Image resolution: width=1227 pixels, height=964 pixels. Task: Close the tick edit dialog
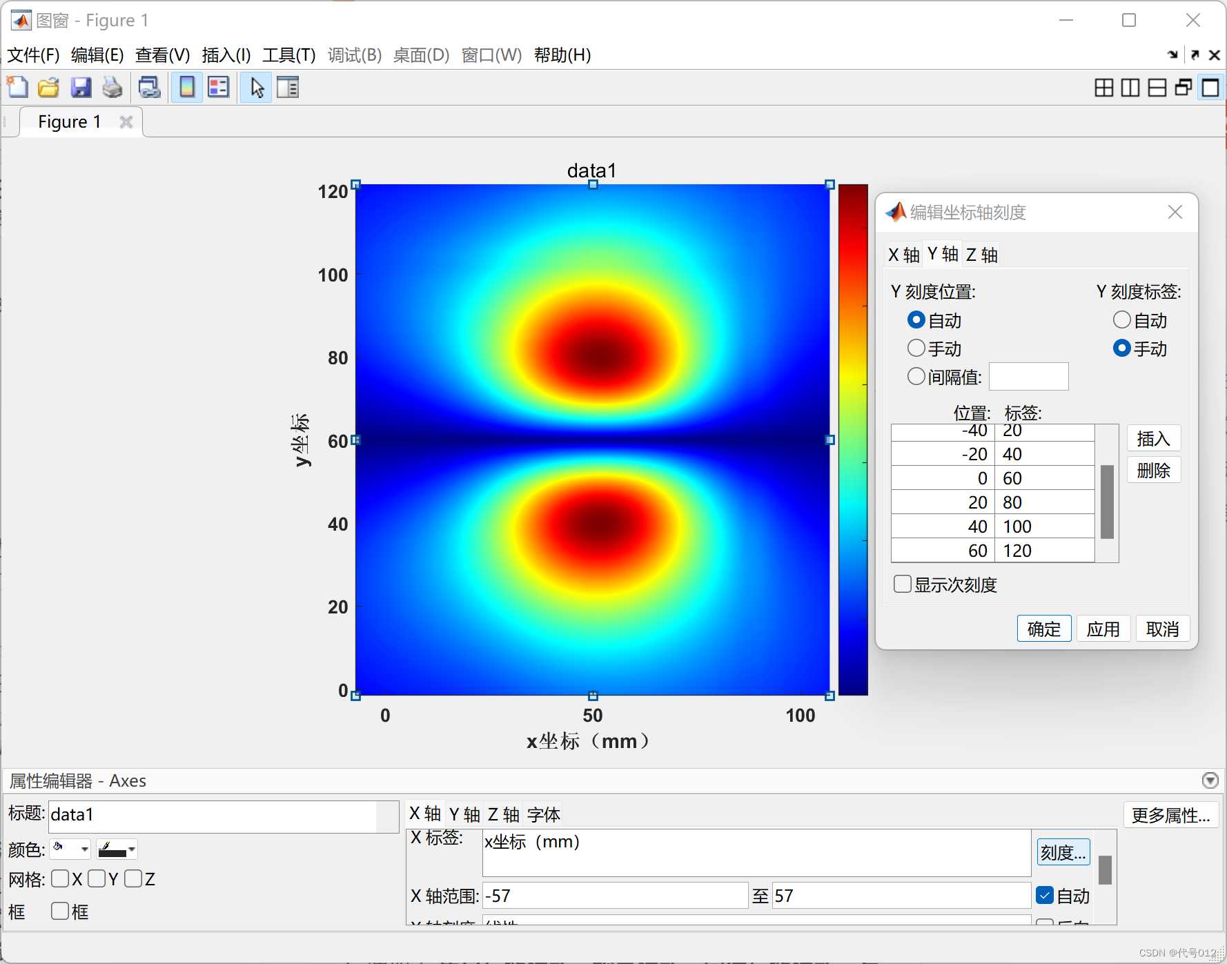(x=1175, y=212)
